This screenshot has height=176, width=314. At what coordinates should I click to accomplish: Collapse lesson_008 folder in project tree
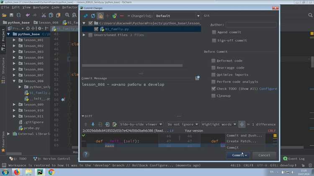[x=14, y=81]
